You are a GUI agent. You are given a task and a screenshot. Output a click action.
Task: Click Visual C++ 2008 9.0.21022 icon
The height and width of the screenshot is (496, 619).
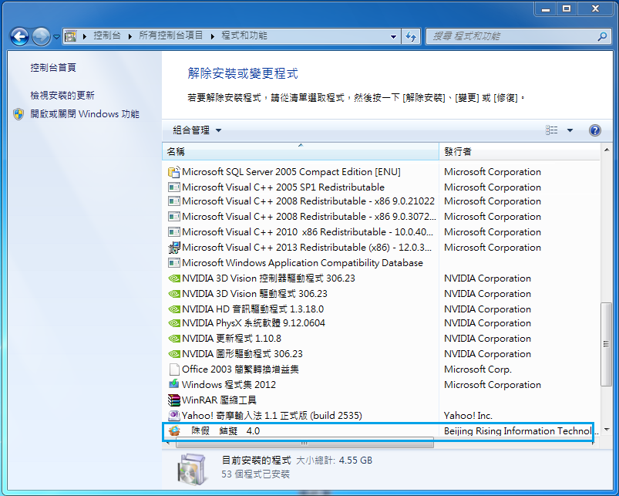pyautogui.click(x=174, y=201)
